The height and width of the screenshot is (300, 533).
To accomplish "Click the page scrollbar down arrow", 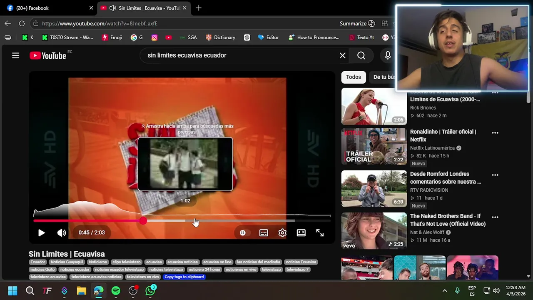I will tap(528, 276).
